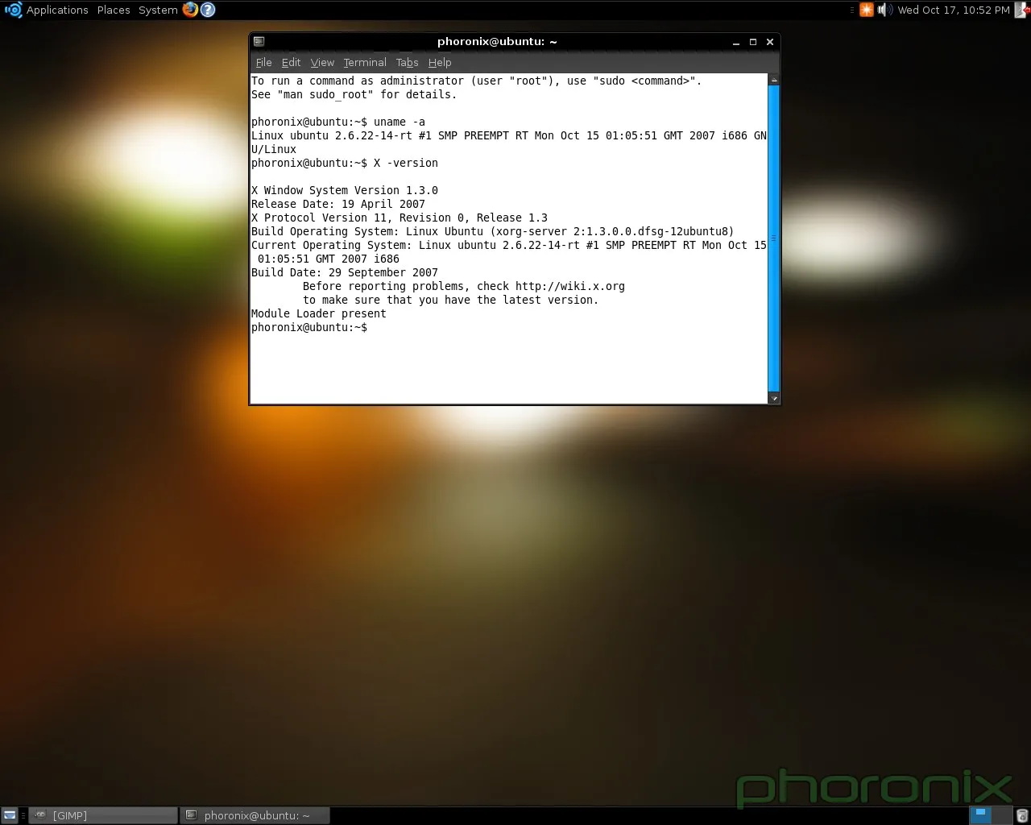
Task: Open the Places menu
Action: coord(114,10)
